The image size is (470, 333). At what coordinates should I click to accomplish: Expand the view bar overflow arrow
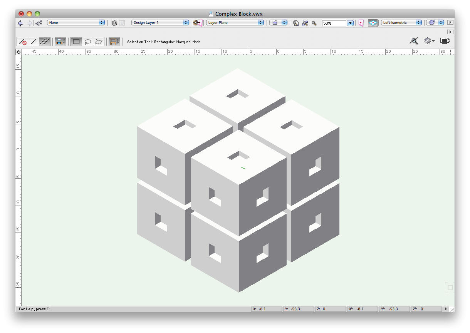point(450,23)
